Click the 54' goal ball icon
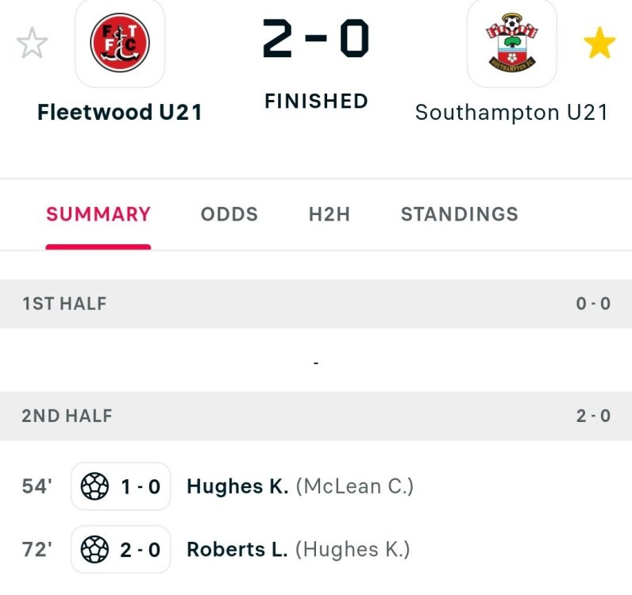Image resolution: width=632 pixels, height=595 pixels. (95, 486)
